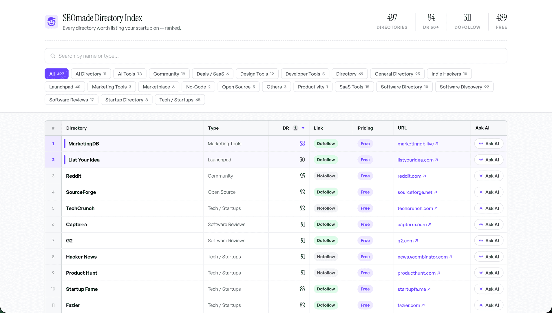Choose the General Directory filter
The height and width of the screenshot is (313, 552).
[x=397, y=74]
